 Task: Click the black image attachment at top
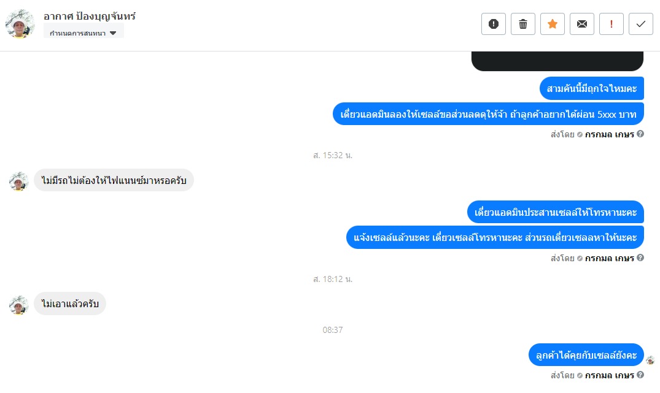[557, 61]
